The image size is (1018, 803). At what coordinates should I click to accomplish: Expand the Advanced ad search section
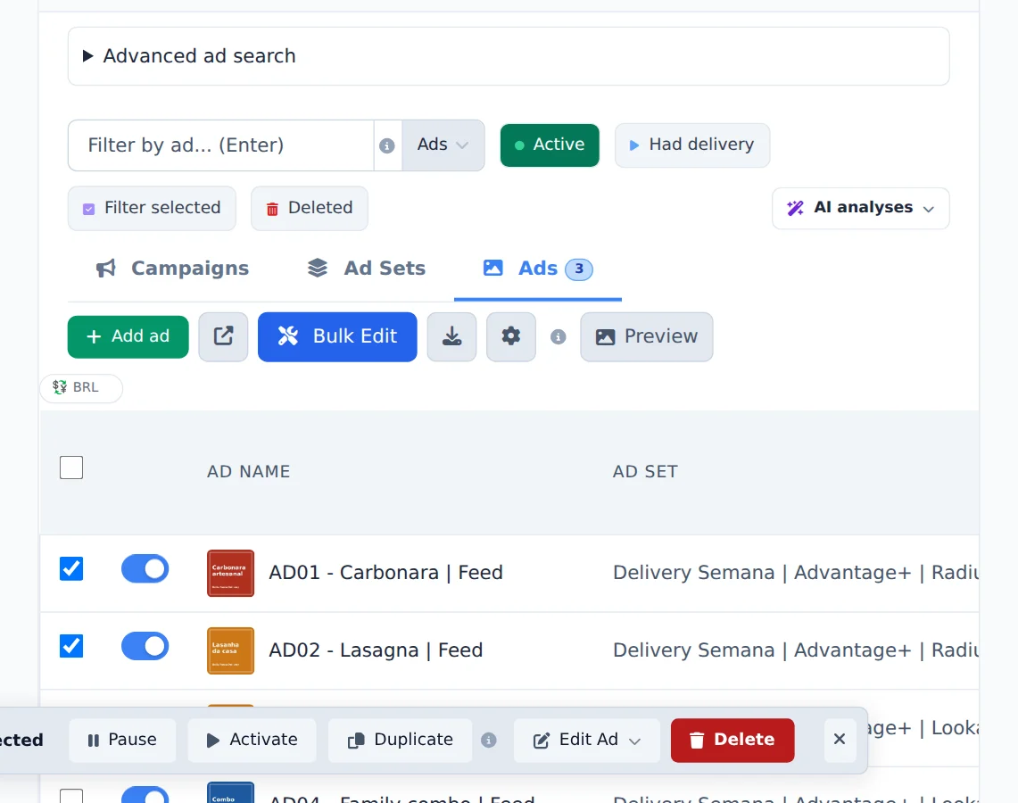[x=509, y=56]
